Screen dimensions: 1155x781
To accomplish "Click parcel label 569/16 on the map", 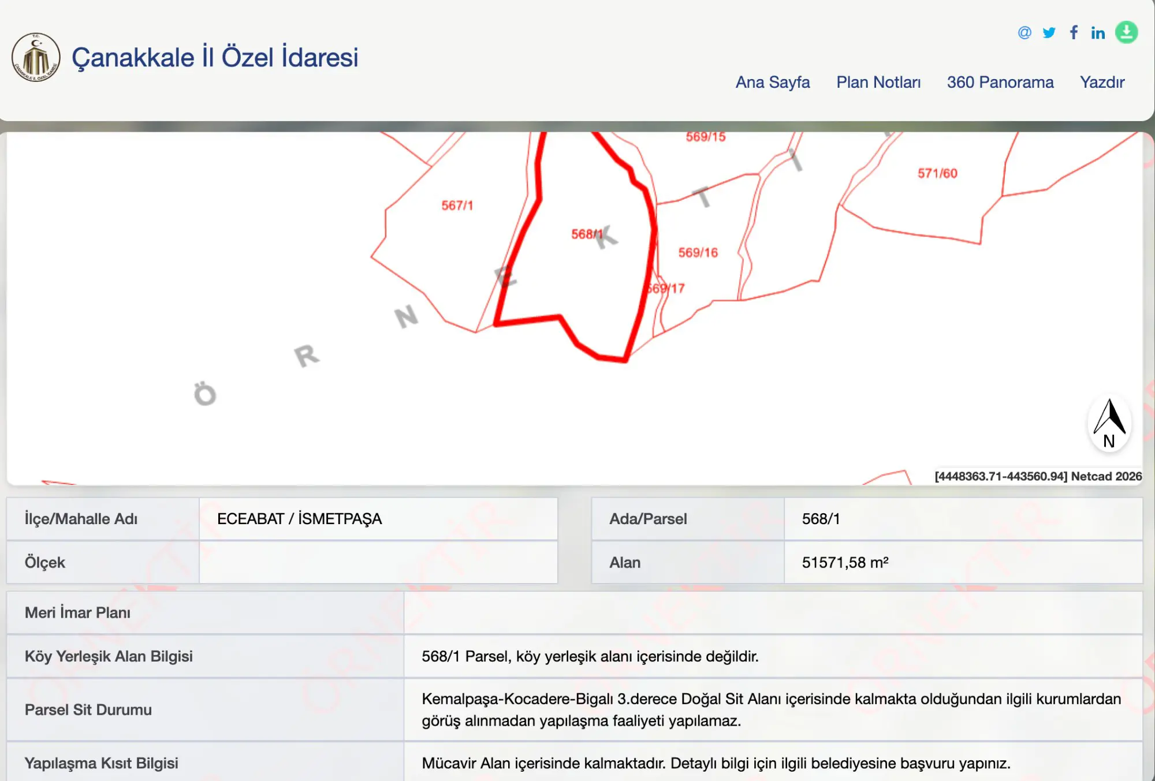I will point(698,252).
